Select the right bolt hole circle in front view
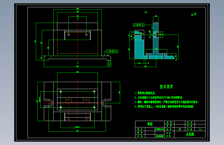The image size is (224, 145). click(86, 35)
